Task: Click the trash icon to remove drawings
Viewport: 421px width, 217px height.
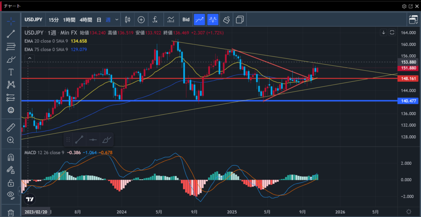Action: coord(11,212)
